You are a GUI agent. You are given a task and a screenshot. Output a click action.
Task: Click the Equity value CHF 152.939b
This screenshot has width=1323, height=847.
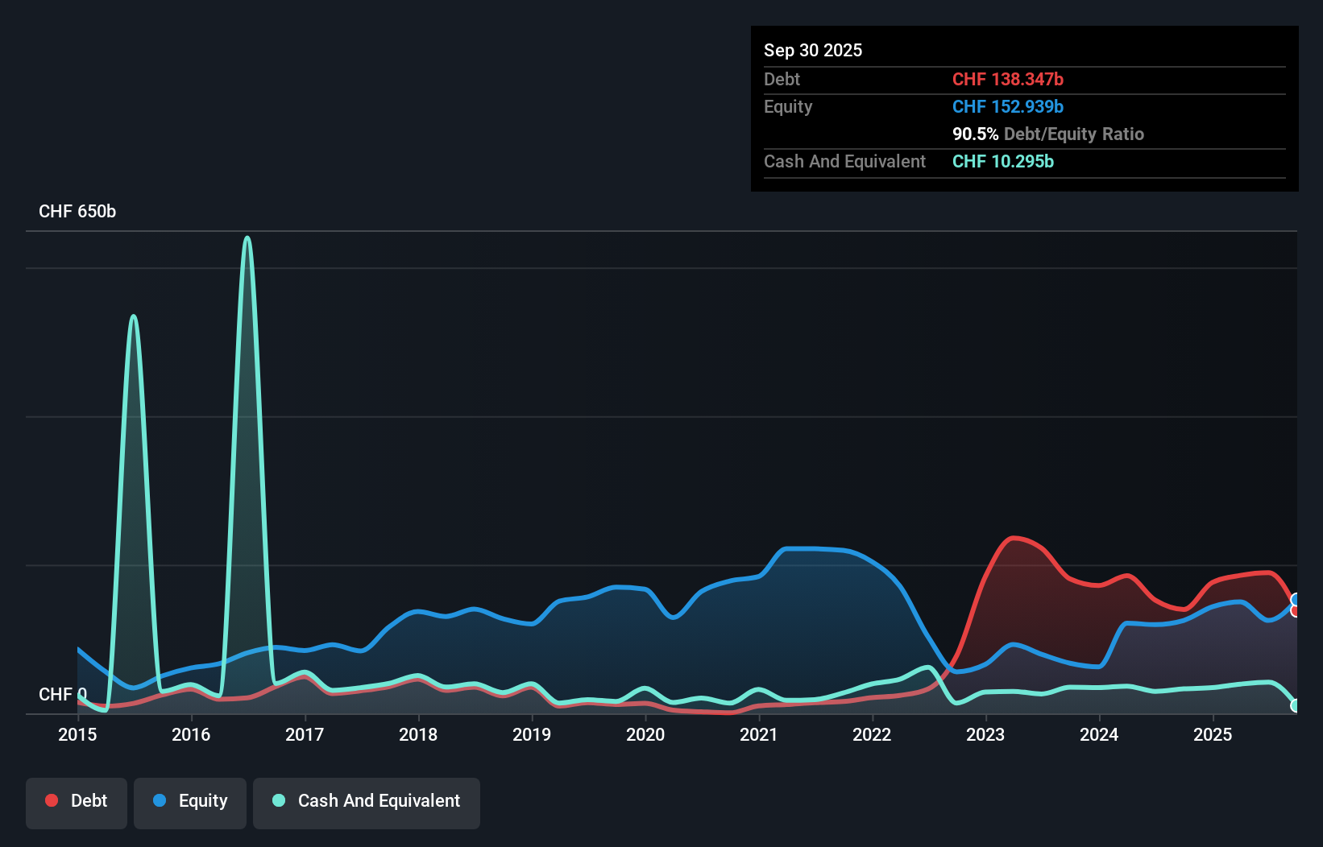1008,106
